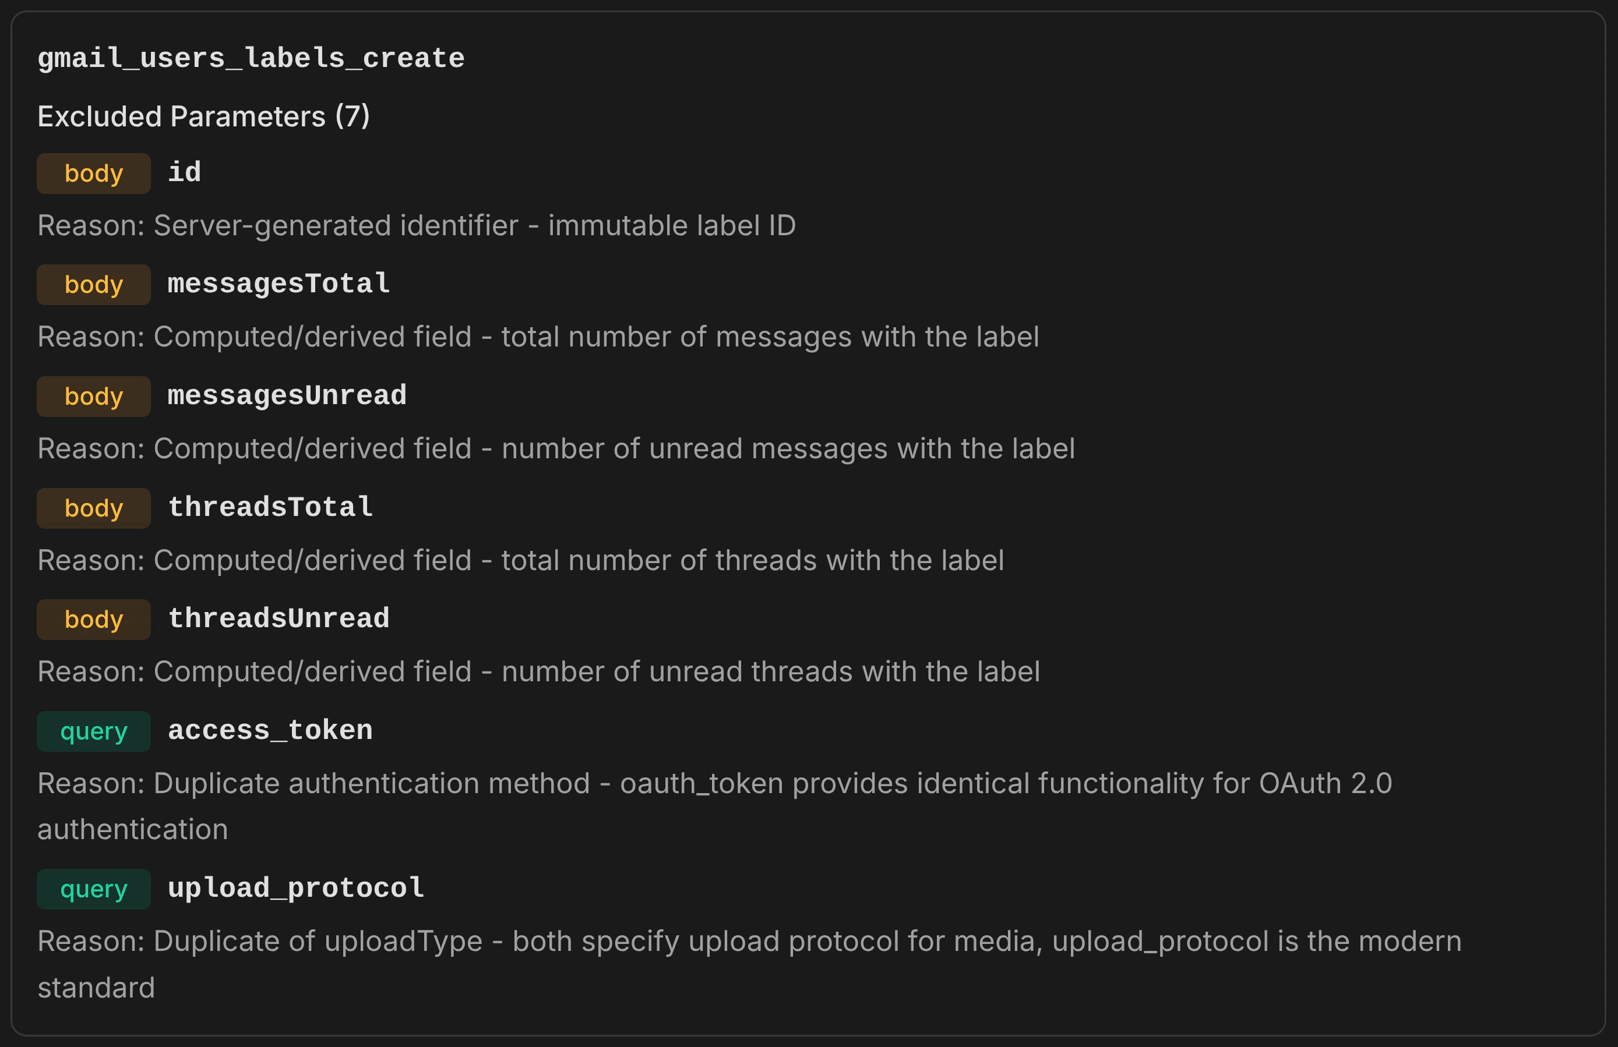Click the query badge beside upload_protocol
The image size is (1618, 1047).
coord(94,889)
